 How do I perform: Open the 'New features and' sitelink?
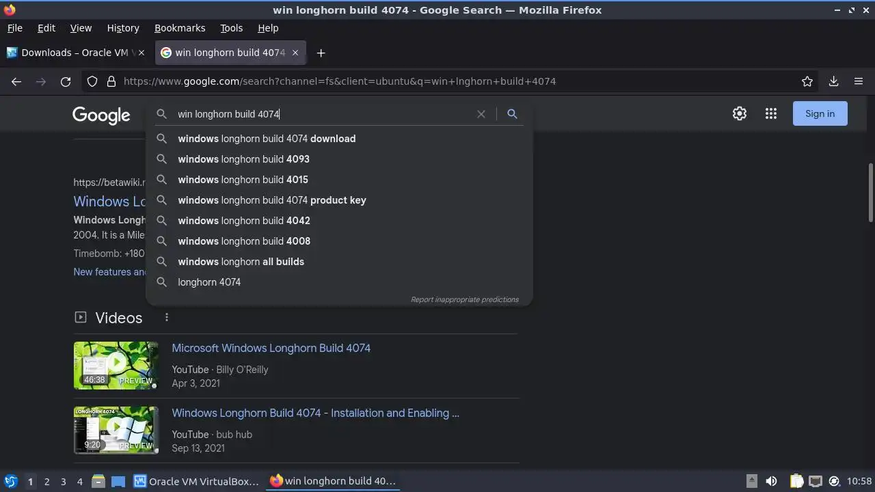pyautogui.click(x=109, y=271)
